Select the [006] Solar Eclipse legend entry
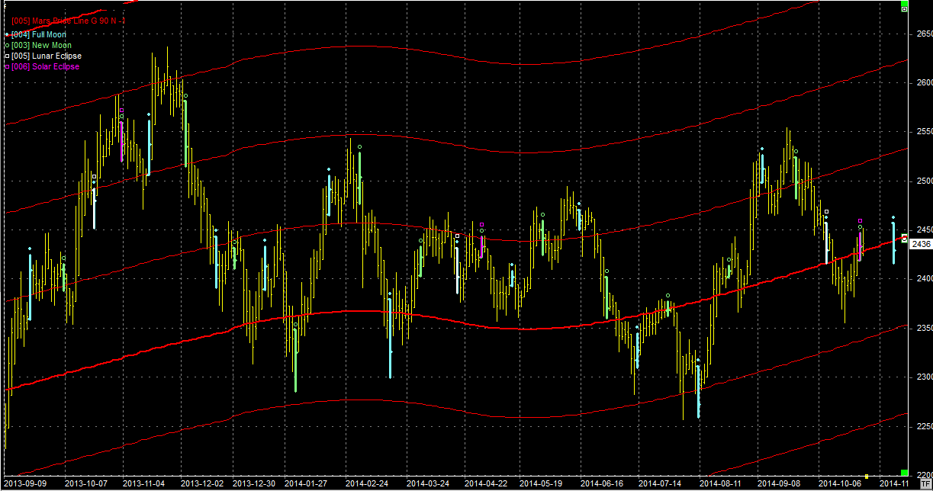Screen dimensions: 933x491 click(45, 66)
